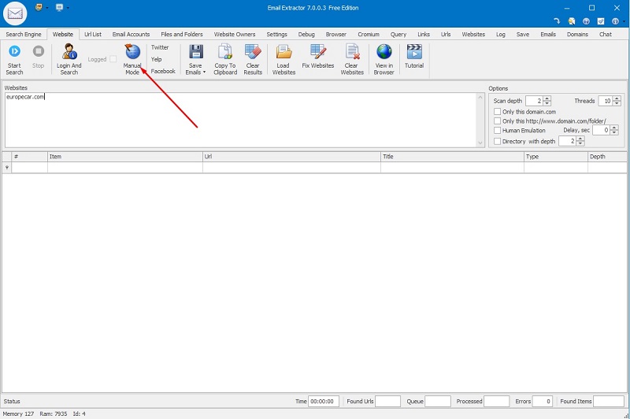The image size is (630, 419).
Task: Click the 'Memory 127' status text
Action: [x=18, y=413]
